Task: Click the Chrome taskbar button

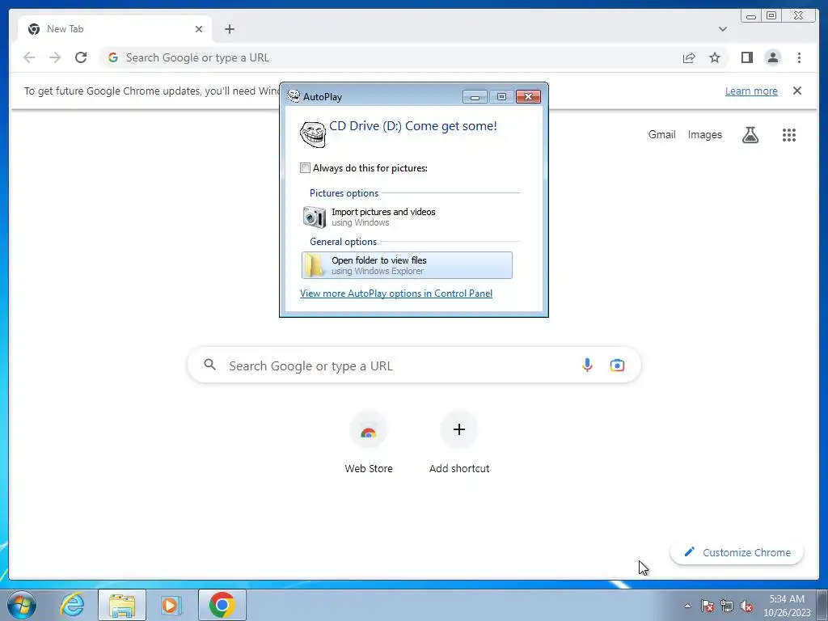Action: [x=222, y=605]
